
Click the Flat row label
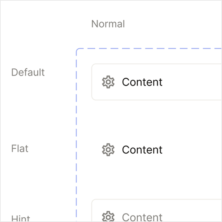pos(20,148)
